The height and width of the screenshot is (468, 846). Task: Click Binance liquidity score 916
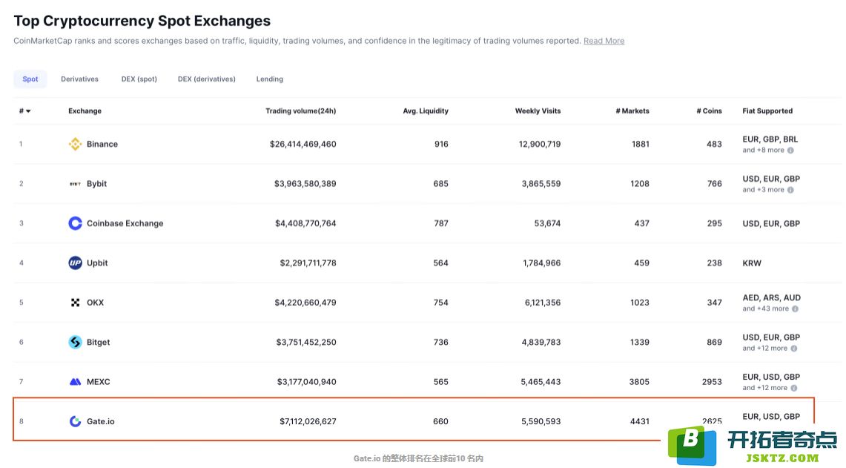(441, 144)
